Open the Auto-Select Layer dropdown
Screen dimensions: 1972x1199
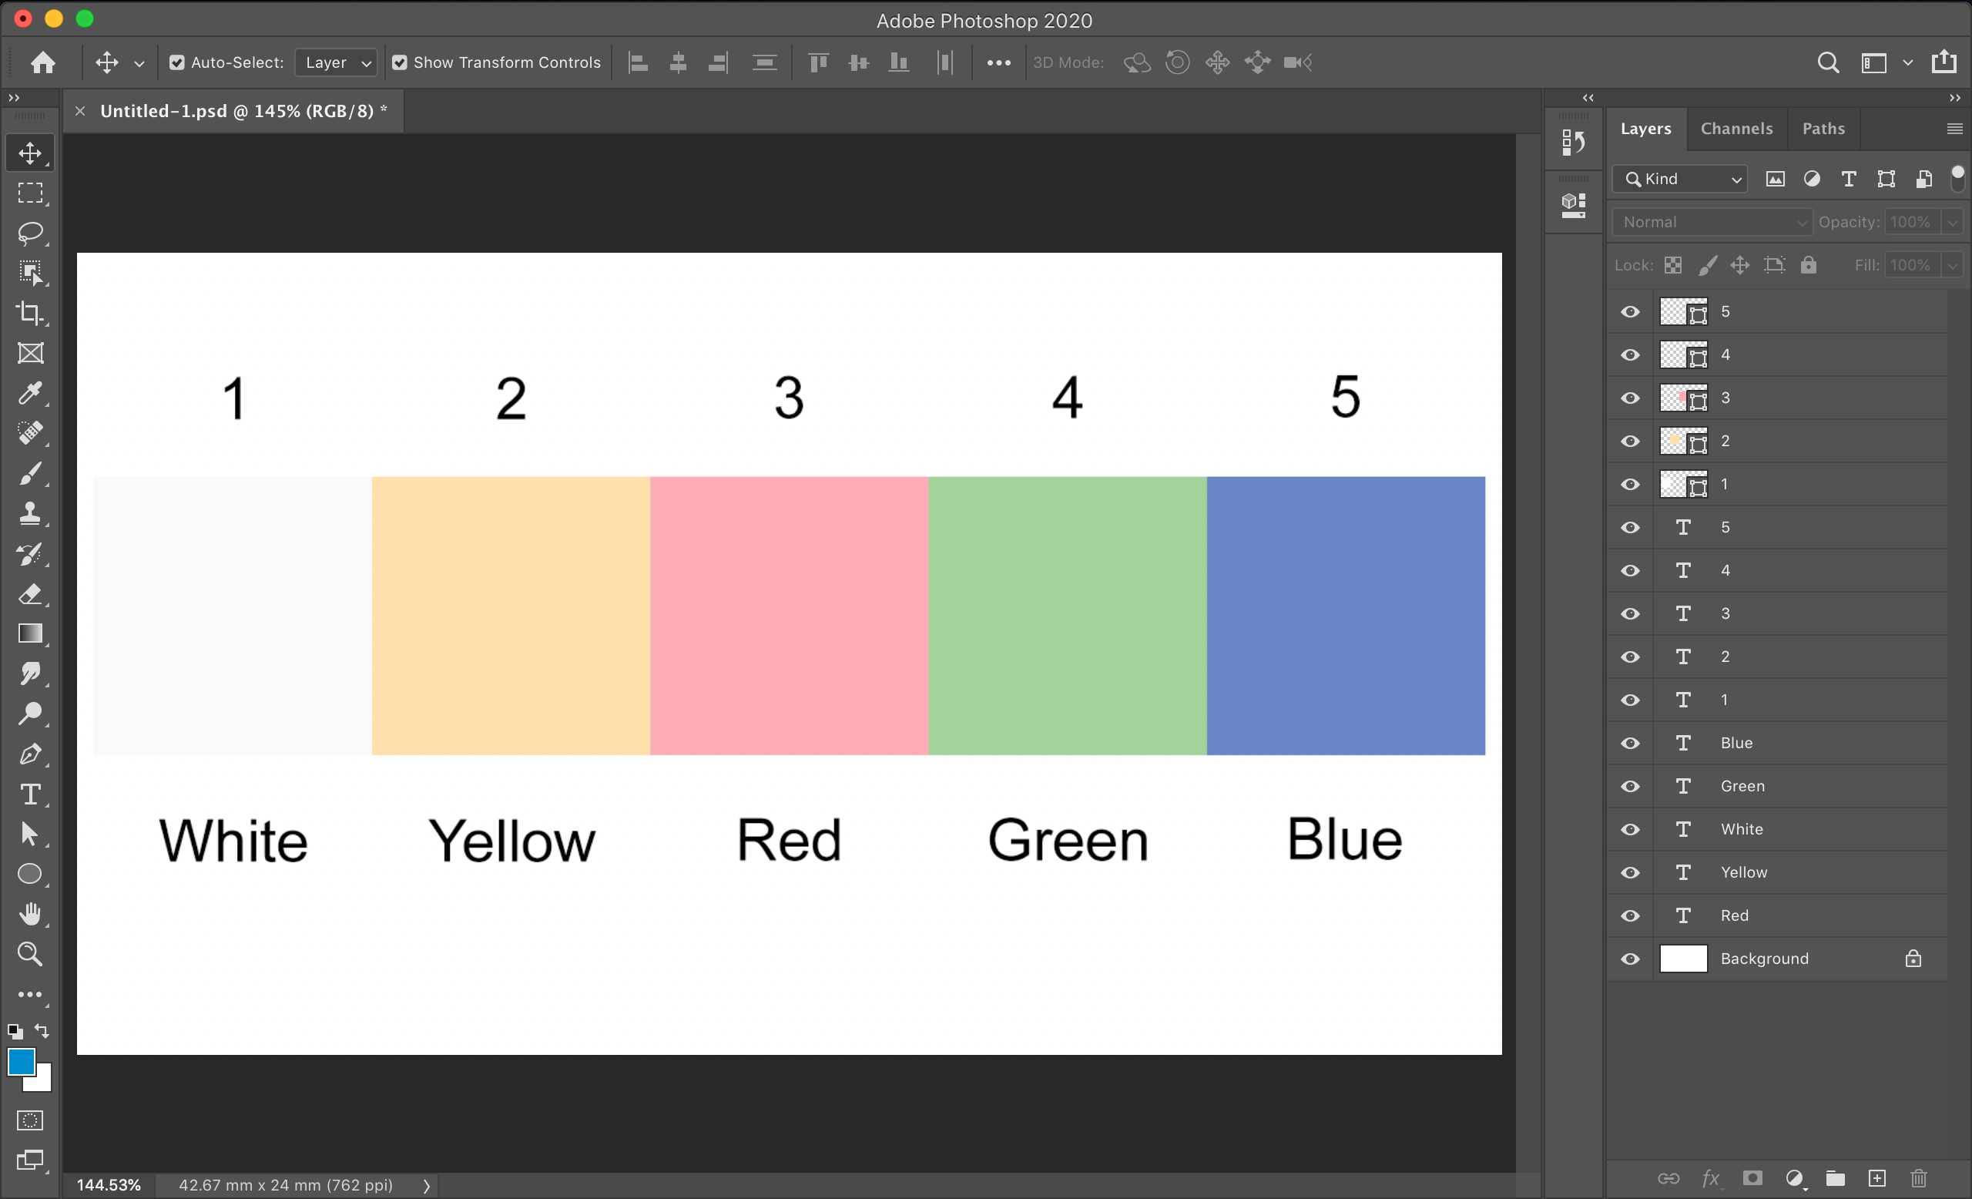(336, 62)
